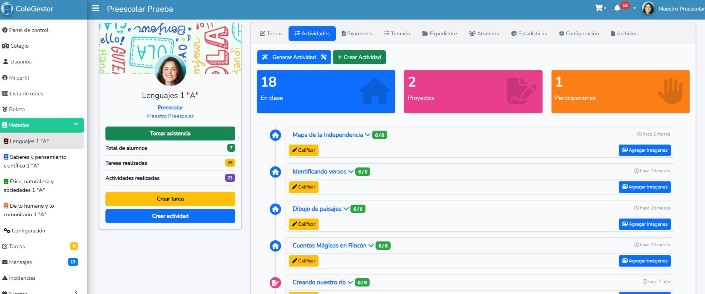Click the green Crear Actividad button
This screenshot has width=705, height=294.
pyautogui.click(x=359, y=57)
